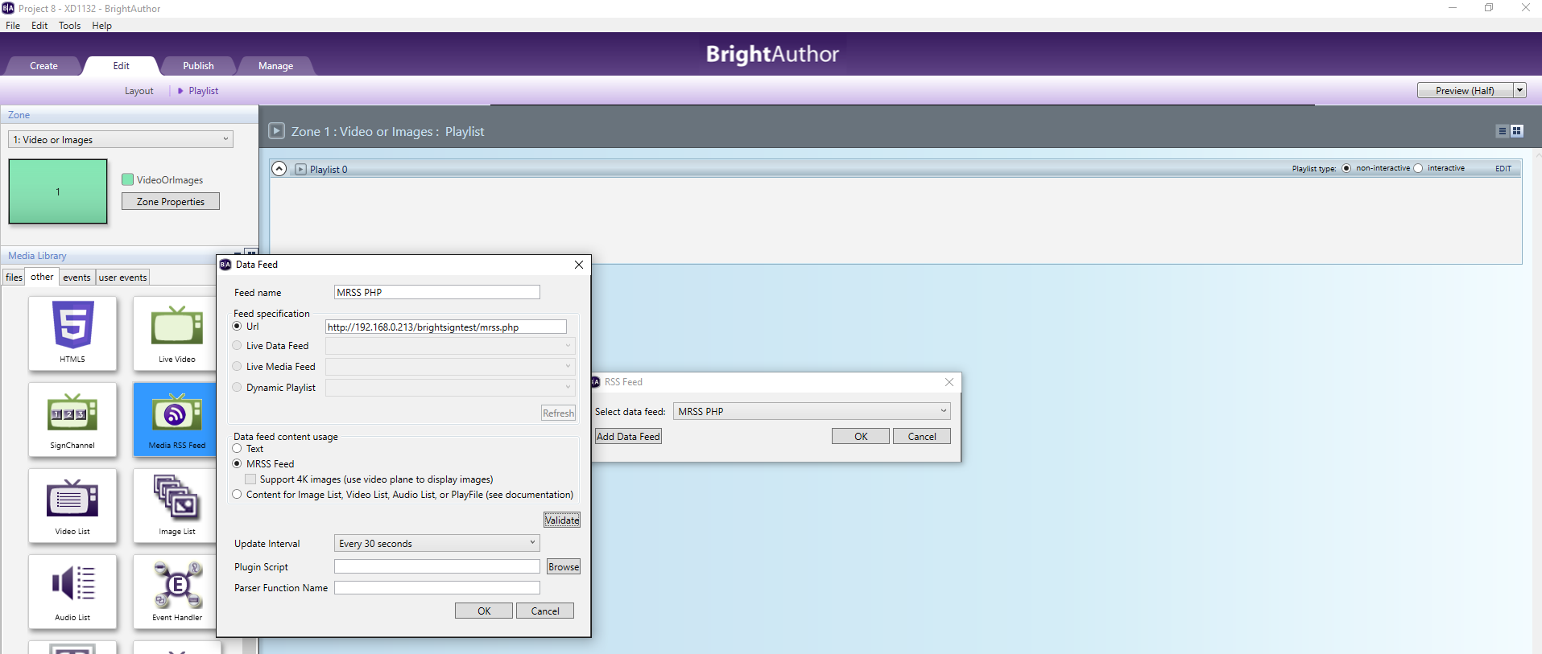Select Live Data Feed radio button
Image resolution: width=1542 pixels, height=654 pixels.
pyautogui.click(x=237, y=346)
